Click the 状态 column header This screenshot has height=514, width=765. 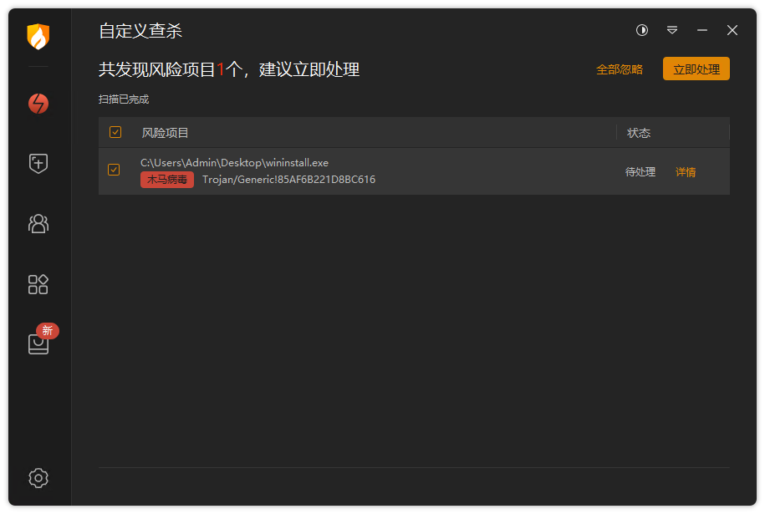pyautogui.click(x=639, y=133)
